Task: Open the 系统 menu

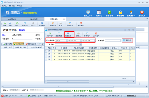Action: 5,6
